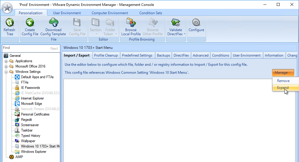
Task: Open the User Environment config tab
Action: [246, 55]
